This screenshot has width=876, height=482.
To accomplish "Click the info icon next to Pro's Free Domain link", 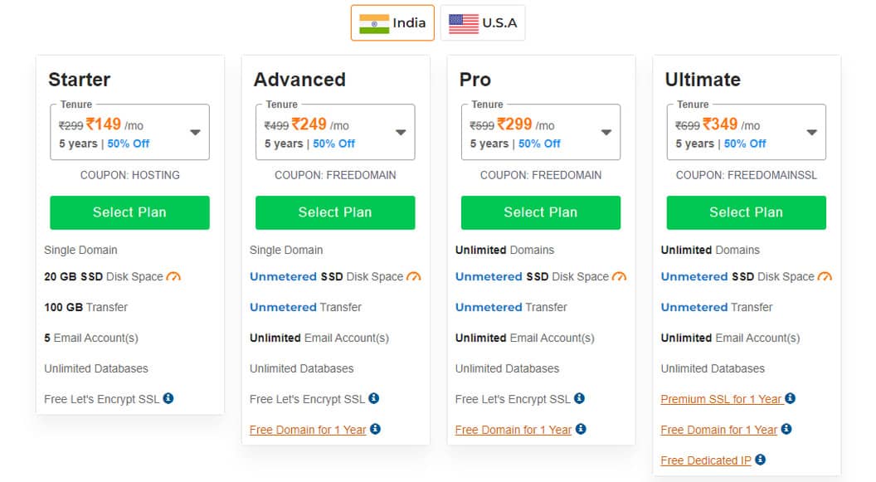I will 581,430.
